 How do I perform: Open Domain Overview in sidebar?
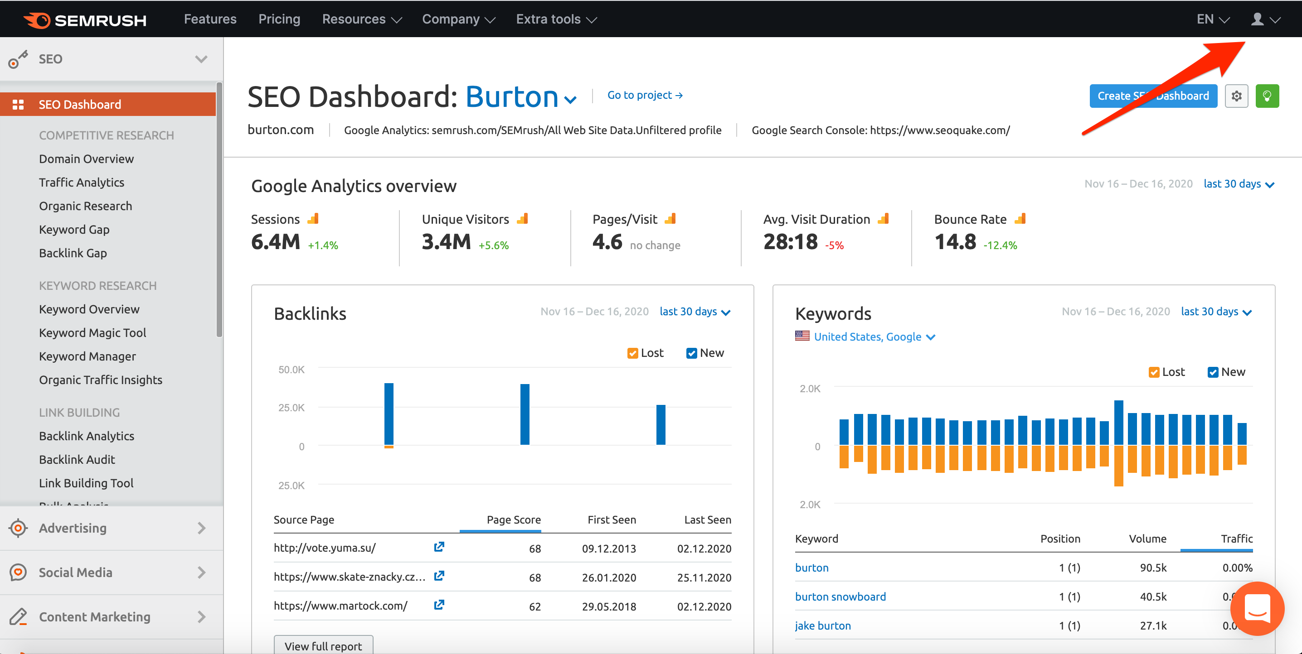tap(87, 159)
